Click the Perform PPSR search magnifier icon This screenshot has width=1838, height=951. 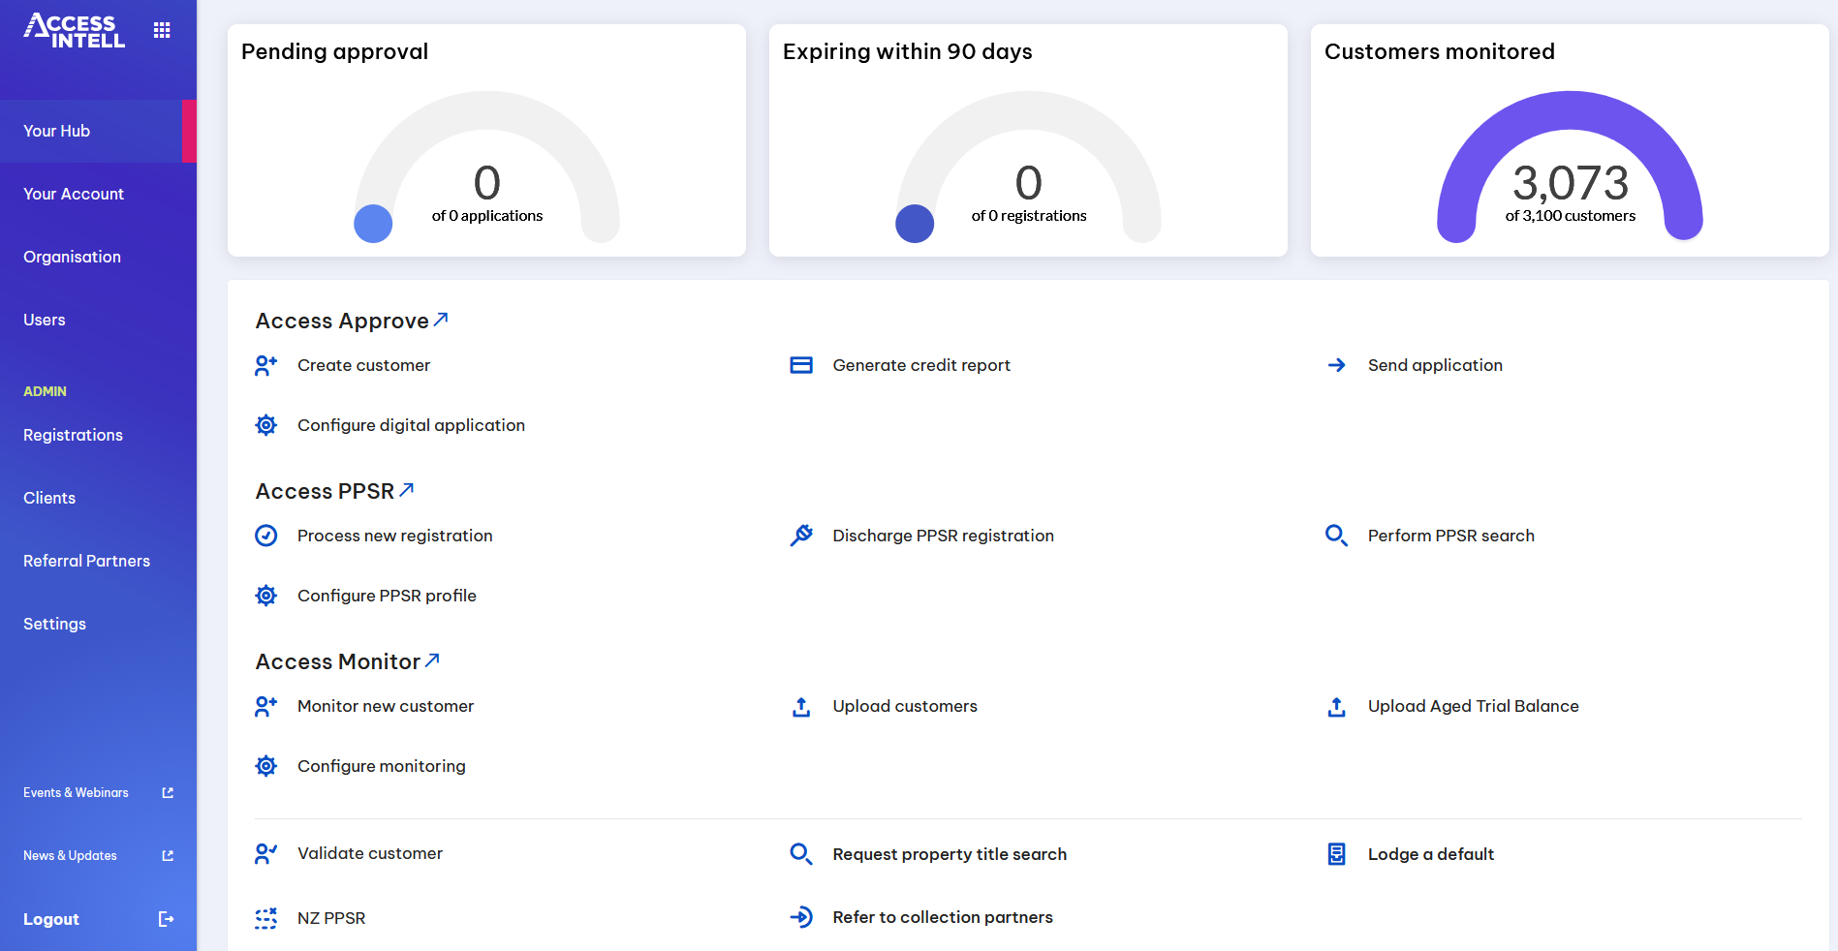tap(1336, 535)
